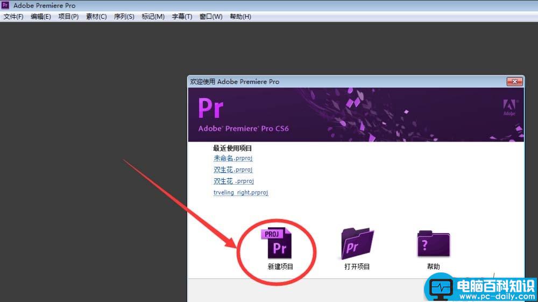The image size is (538, 302).
Task: Click the New Project (新建项目) icon
Action: (x=277, y=243)
